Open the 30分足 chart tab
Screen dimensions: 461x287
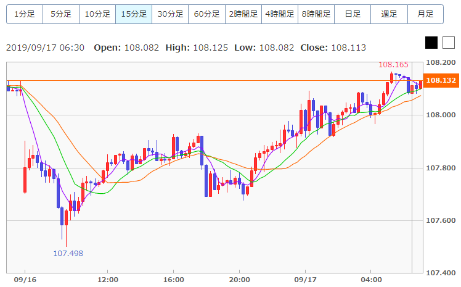point(170,14)
